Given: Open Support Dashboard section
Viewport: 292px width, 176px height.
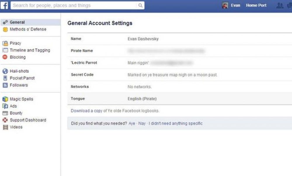Looking at the screenshot, I should click(x=28, y=120).
